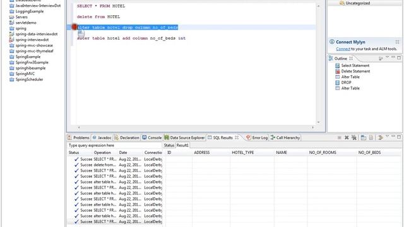Click Remove all visible results double-X icon

354,137
